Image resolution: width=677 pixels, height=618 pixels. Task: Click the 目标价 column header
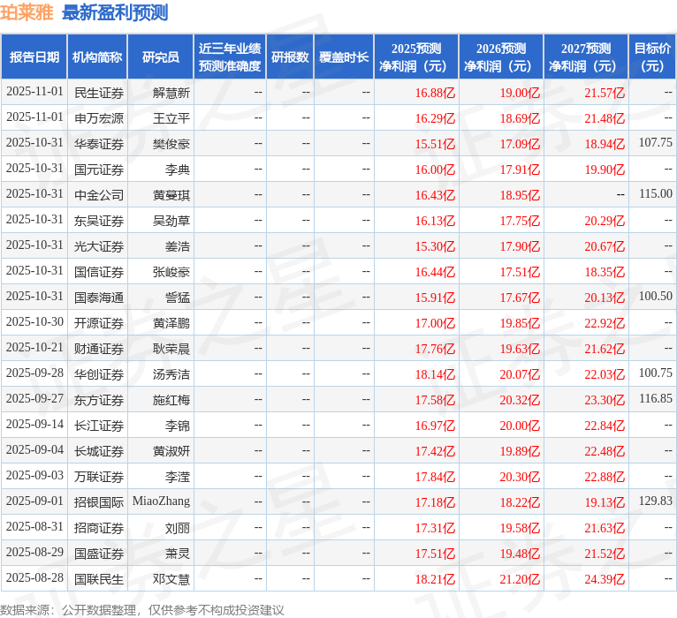tap(652, 57)
